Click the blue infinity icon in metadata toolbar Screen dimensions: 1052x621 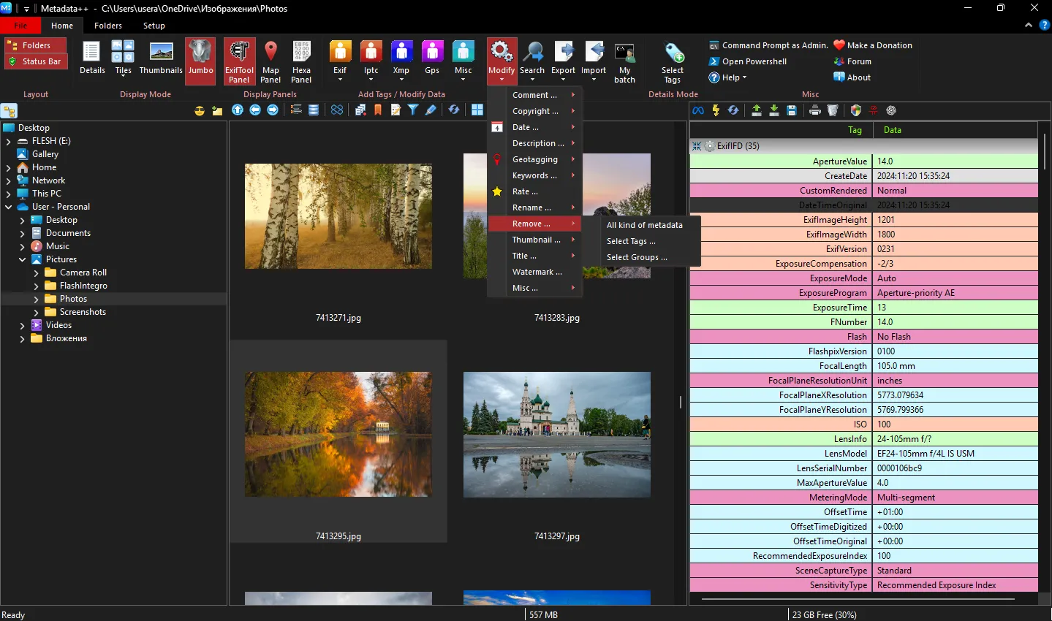tap(698, 110)
